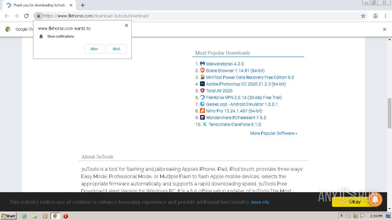Block notifications from filehorse.com
The width and height of the screenshot is (392, 220).
point(116,49)
